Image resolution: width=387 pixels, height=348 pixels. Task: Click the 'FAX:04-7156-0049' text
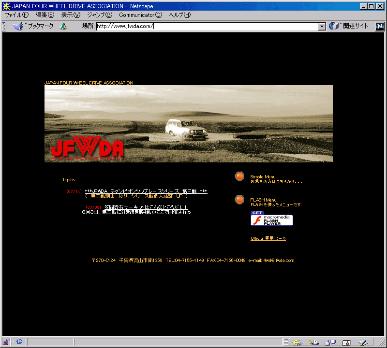click(x=226, y=261)
